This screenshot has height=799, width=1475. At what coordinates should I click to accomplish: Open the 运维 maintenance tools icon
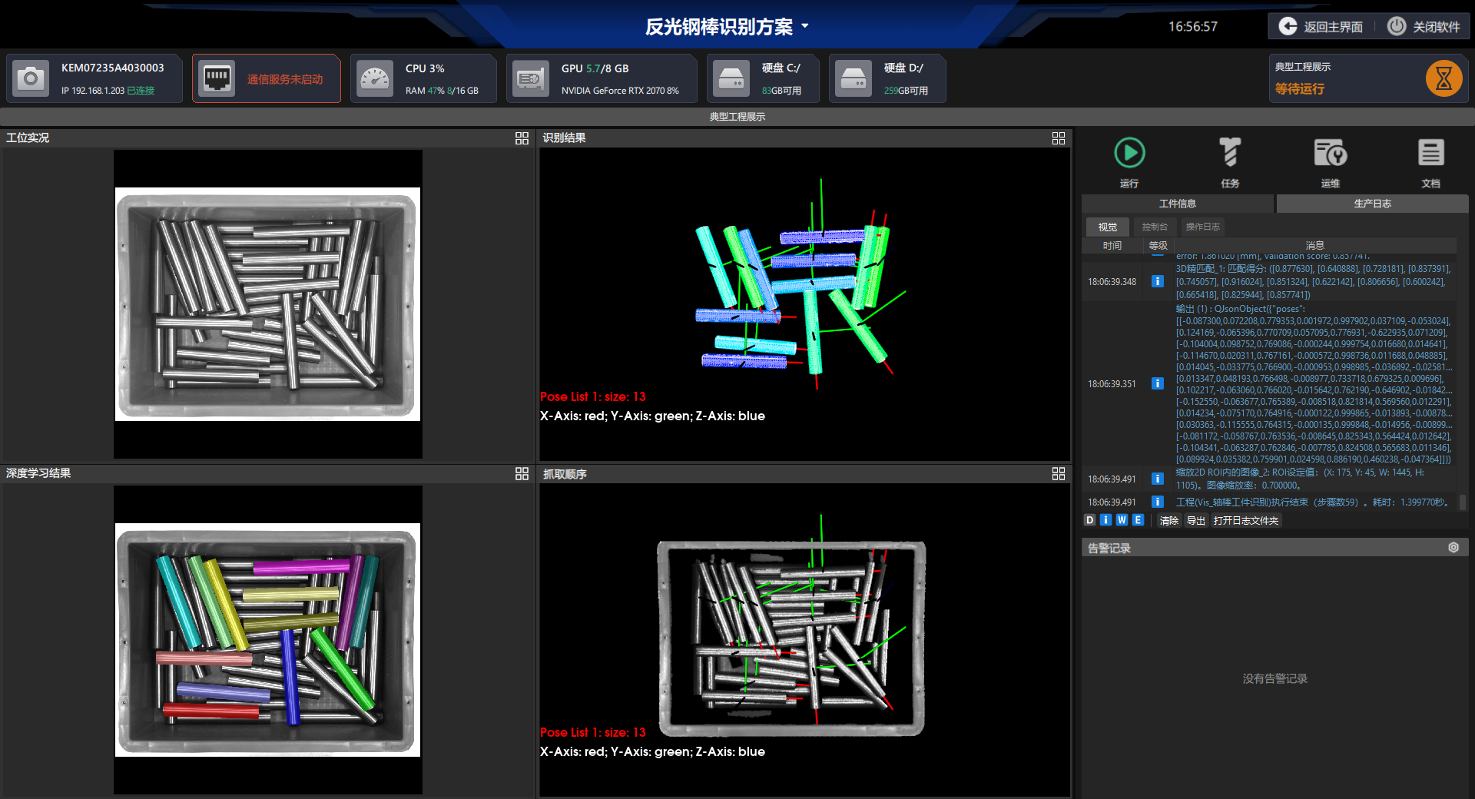[x=1330, y=153]
